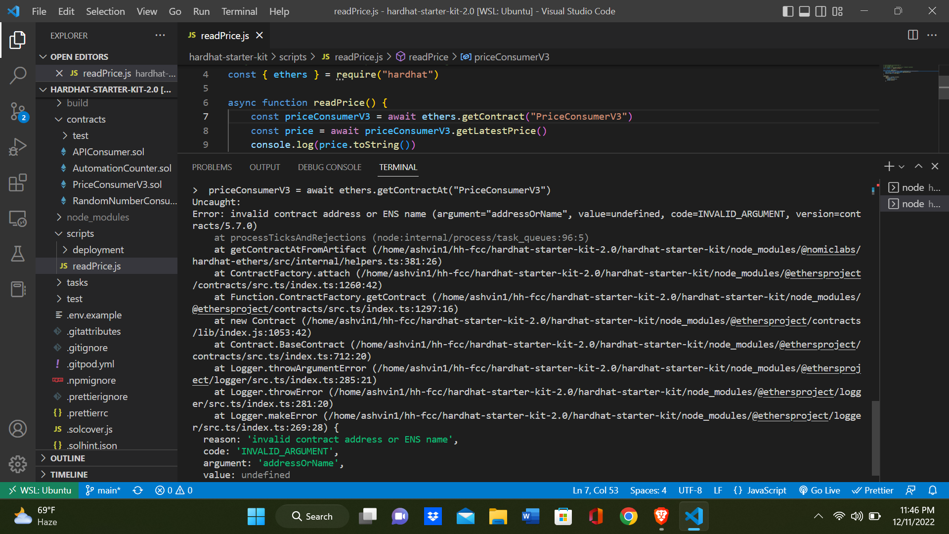Viewport: 949px width, 534px height.
Task: Create a new terminal with plus icon
Action: (x=889, y=167)
